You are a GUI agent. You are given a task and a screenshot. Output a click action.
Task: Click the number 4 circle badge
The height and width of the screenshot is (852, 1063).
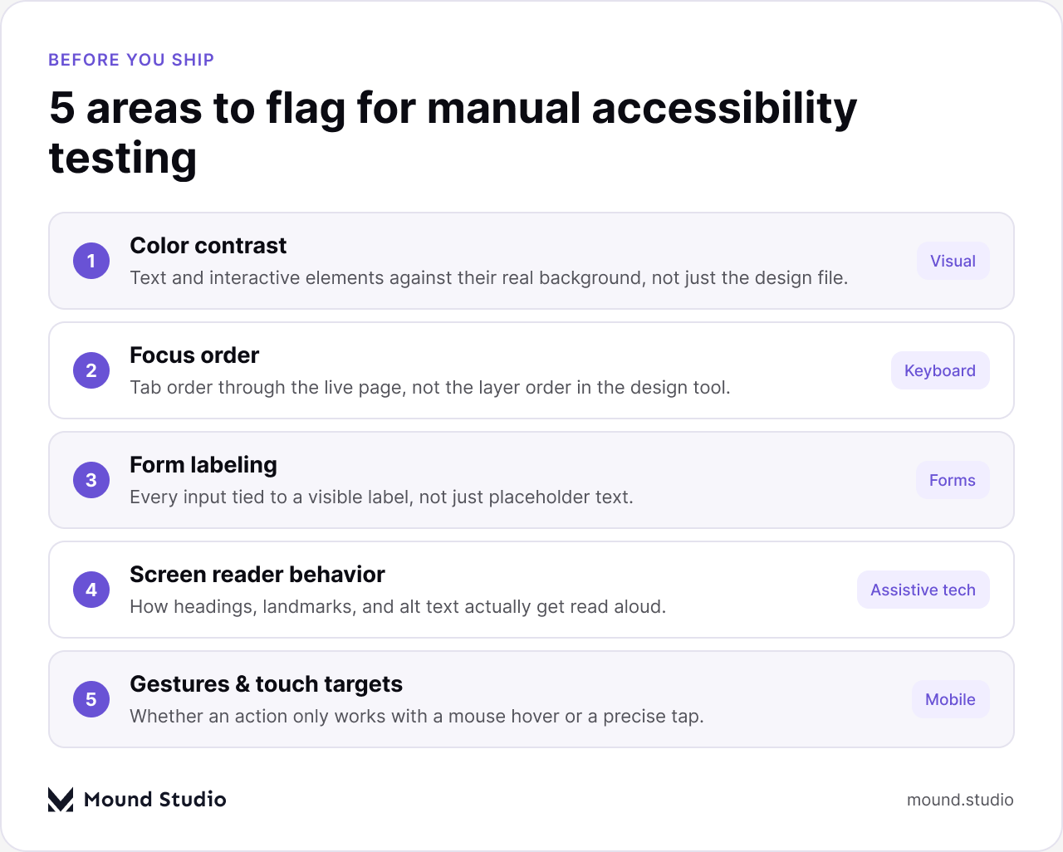(91, 590)
